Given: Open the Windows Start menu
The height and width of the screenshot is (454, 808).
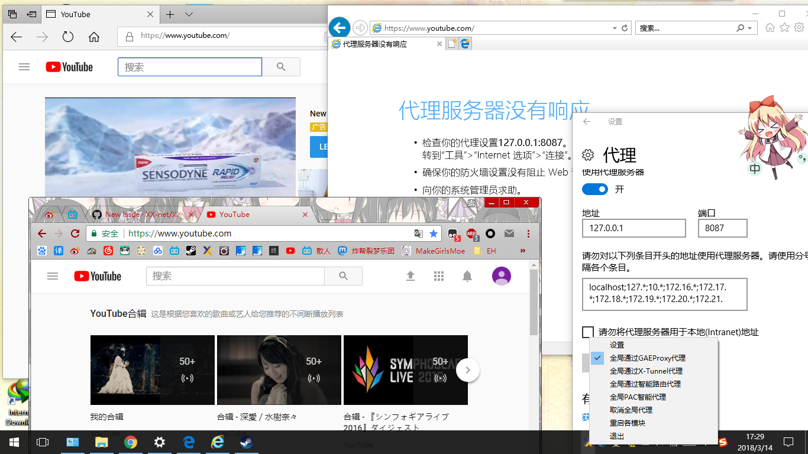Looking at the screenshot, I should click(x=14, y=442).
